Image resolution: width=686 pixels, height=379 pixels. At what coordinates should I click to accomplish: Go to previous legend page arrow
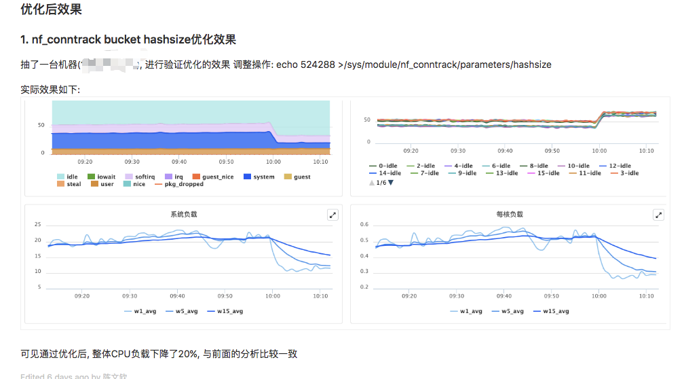pyautogui.click(x=372, y=183)
